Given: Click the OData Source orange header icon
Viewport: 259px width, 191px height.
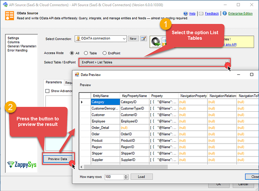Looking at the screenshot, I should click(x=10, y=16).
